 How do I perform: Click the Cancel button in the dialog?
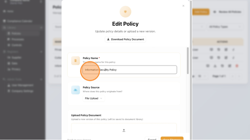click(152, 139)
